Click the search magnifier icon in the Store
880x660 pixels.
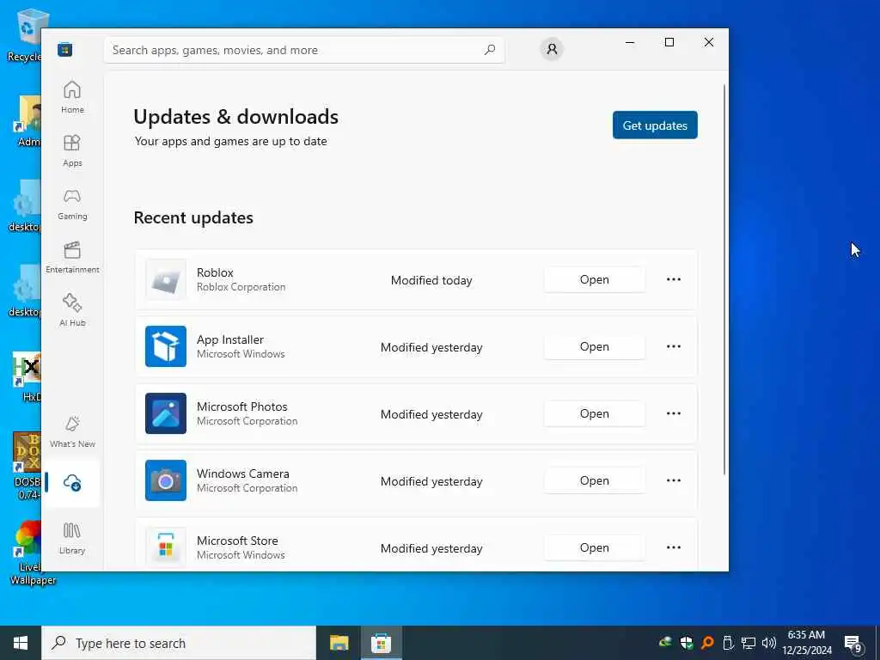489,49
